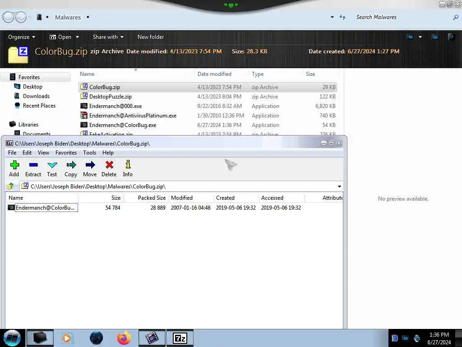462x347 pixels.
Task: Open Desktop in navigation pane
Action: [x=32, y=86]
